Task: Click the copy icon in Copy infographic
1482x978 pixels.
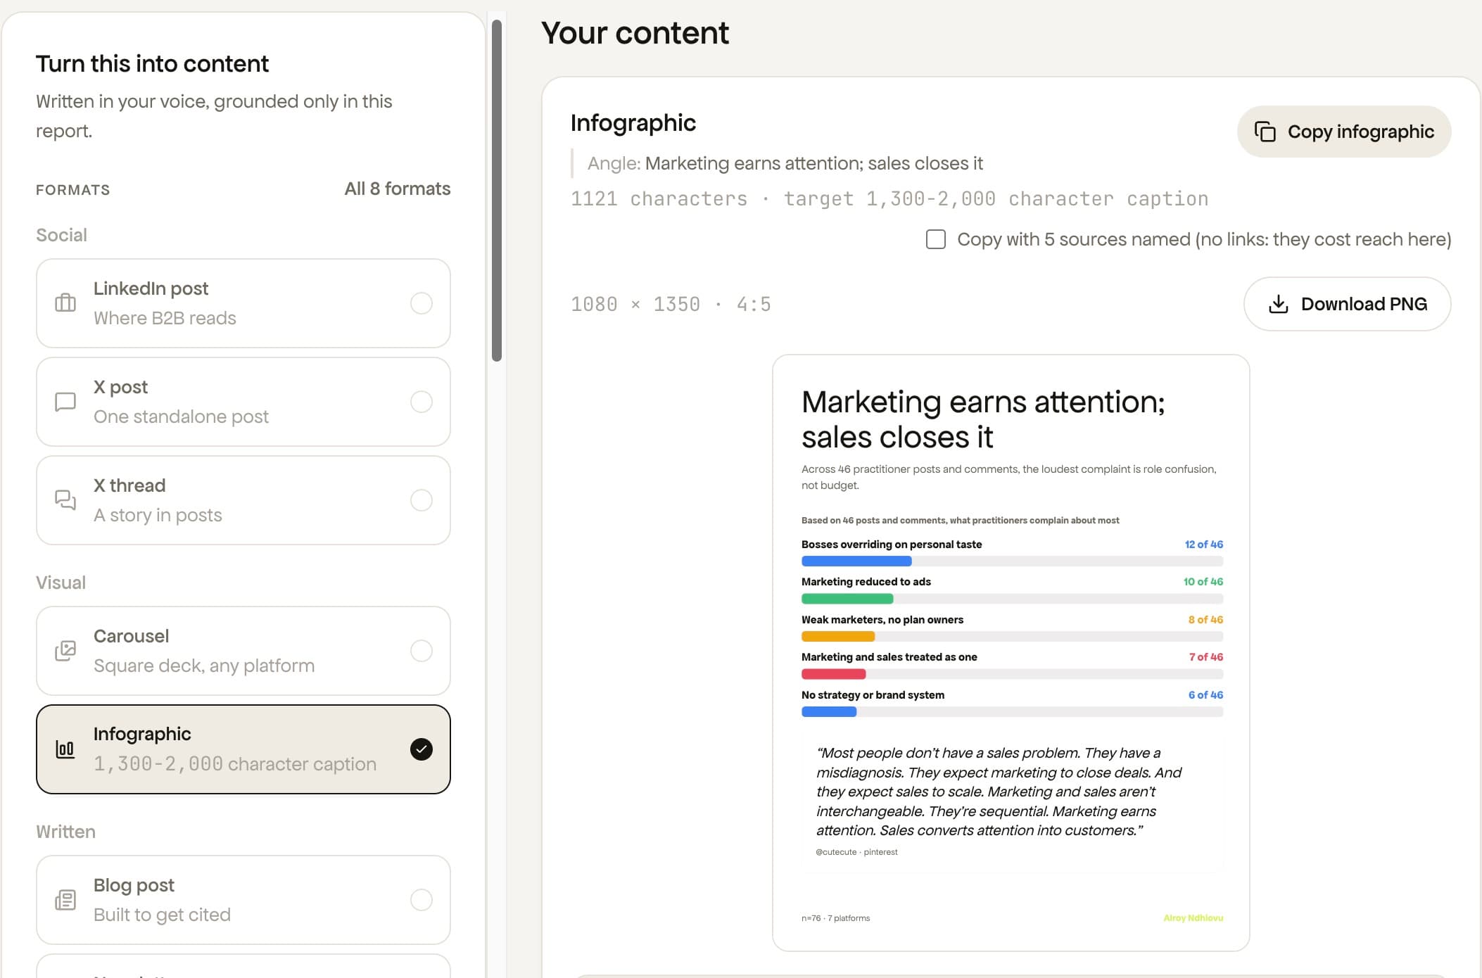Action: pos(1265,132)
